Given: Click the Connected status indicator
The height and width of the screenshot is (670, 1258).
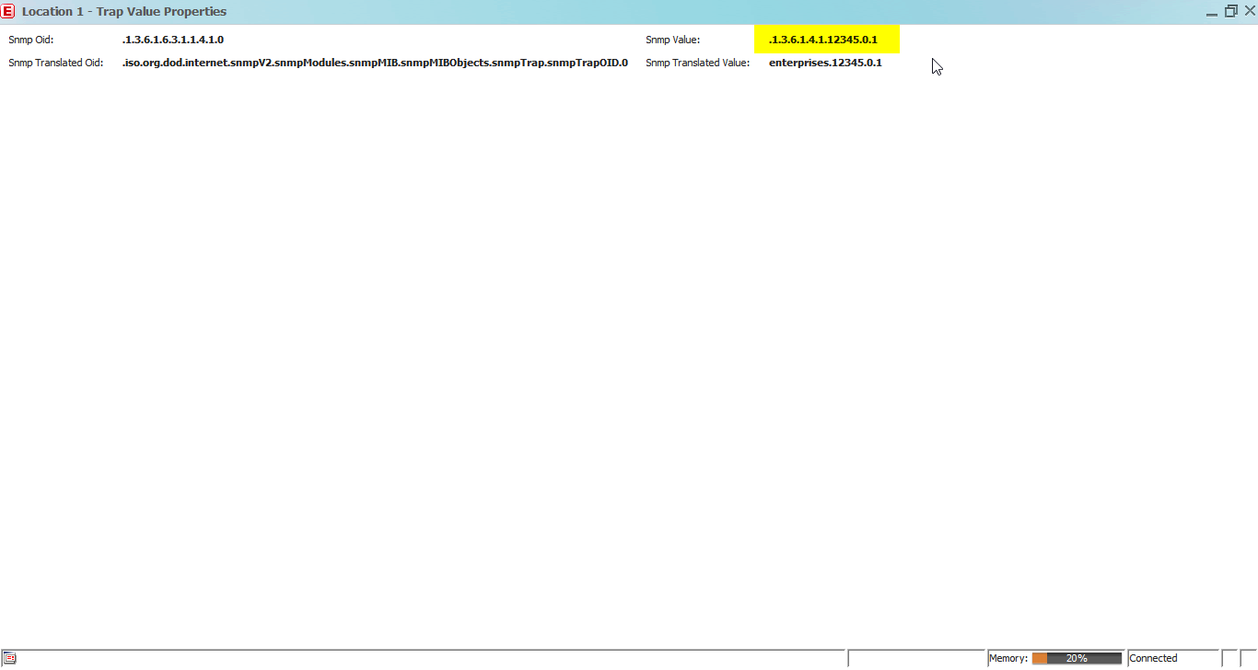Looking at the screenshot, I should (x=1154, y=657).
